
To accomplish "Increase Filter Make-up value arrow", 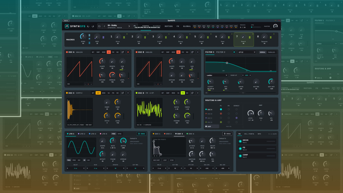I will pyautogui.click(x=250, y=75).
